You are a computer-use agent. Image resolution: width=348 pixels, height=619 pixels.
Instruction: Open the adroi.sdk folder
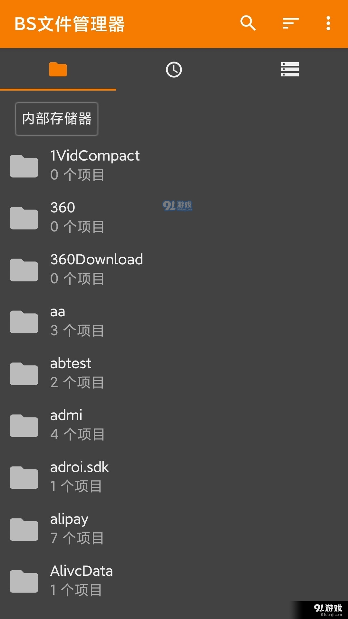click(x=174, y=477)
